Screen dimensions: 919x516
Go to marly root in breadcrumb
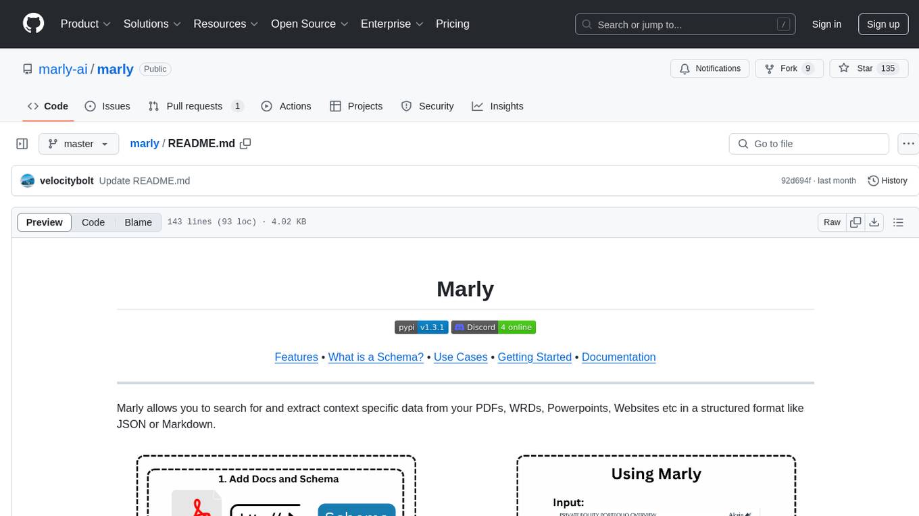tap(145, 143)
